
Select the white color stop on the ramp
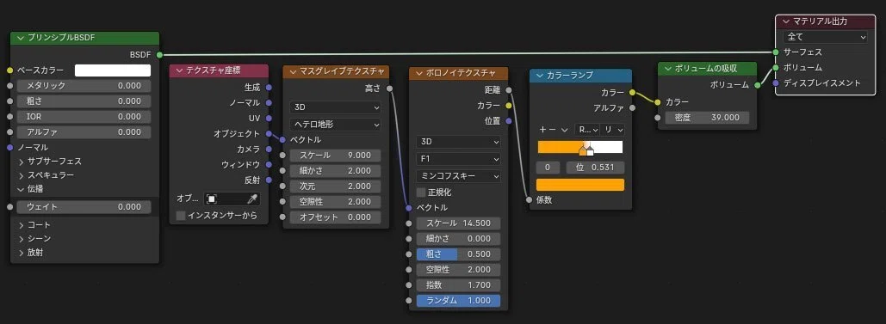[x=590, y=150]
